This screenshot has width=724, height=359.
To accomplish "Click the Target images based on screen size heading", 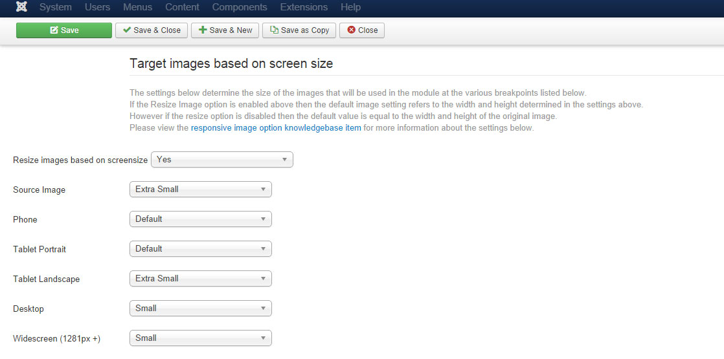I will click(x=231, y=63).
